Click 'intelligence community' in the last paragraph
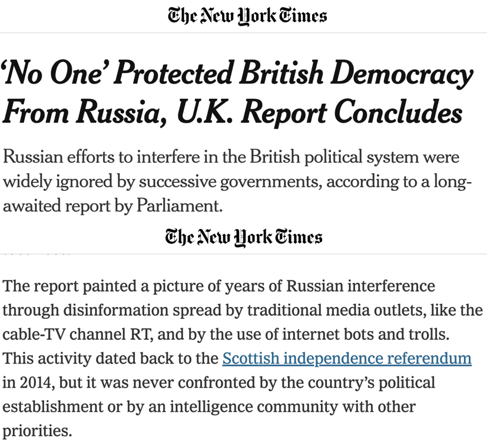Image resolution: width=487 pixels, height=446 pixels. pyautogui.click(x=254, y=407)
